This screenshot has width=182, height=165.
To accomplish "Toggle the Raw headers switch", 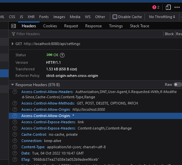I will 178,84.
